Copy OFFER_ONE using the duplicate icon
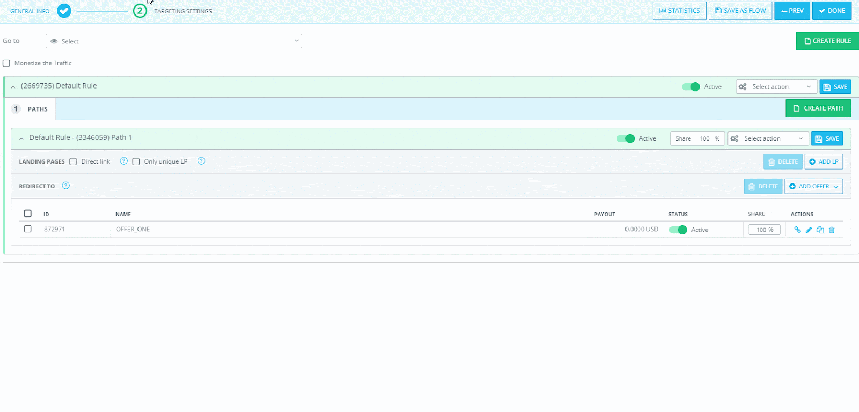 click(x=820, y=230)
